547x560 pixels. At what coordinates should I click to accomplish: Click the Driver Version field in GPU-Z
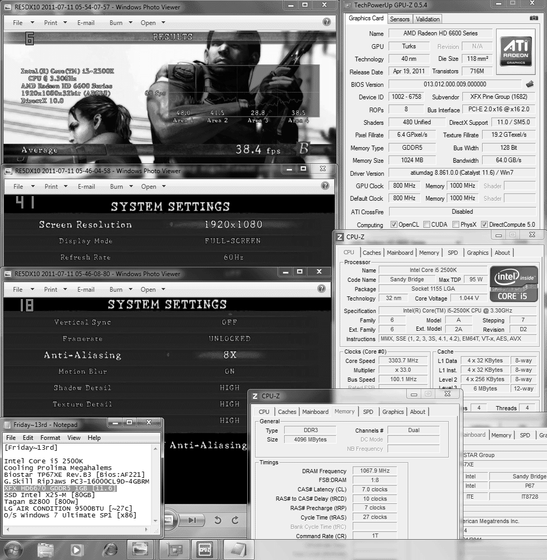(x=462, y=173)
